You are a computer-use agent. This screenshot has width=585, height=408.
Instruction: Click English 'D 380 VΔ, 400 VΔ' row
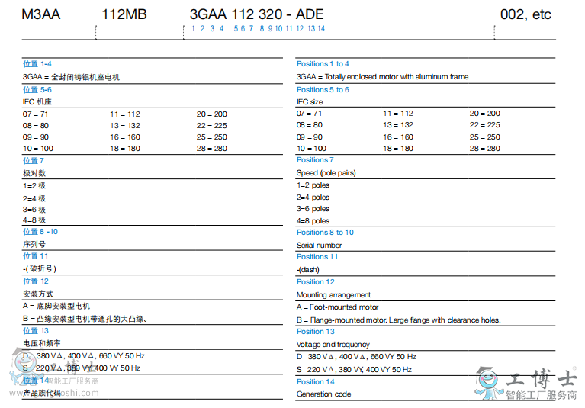[x=356, y=357]
